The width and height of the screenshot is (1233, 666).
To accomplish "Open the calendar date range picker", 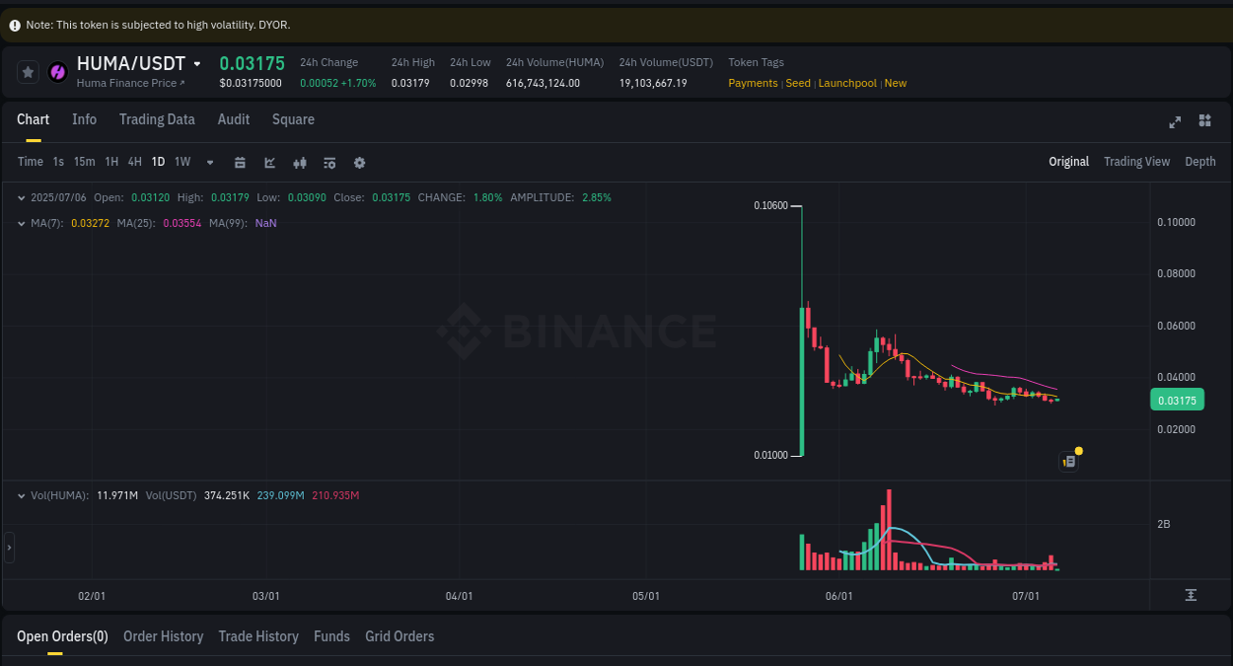I will [x=240, y=161].
